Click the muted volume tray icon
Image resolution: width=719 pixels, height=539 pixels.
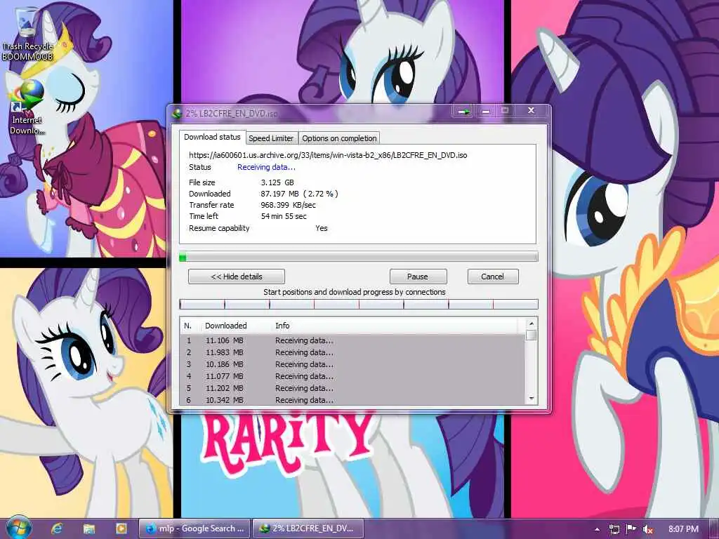[647, 529]
